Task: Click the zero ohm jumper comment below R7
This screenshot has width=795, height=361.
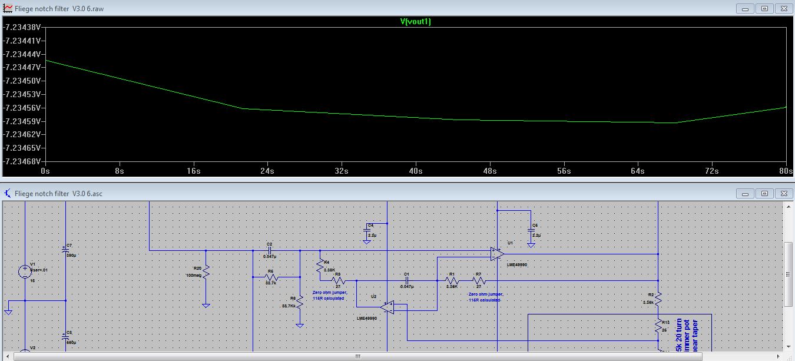Action: [486, 297]
